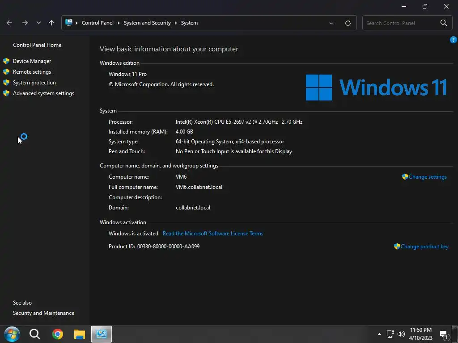Screen dimensions: 458x343
Task: Click the shield icon beside Change settings
Action: pyautogui.click(x=405, y=177)
